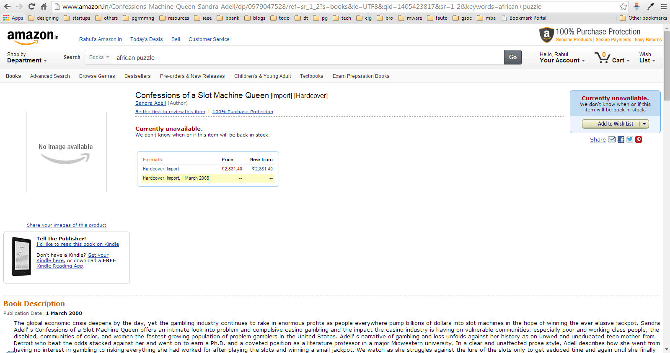The height and width of the screenshot is (353, 670).
Task: Expand the Wish List dropdown
Action: point(647,57)
